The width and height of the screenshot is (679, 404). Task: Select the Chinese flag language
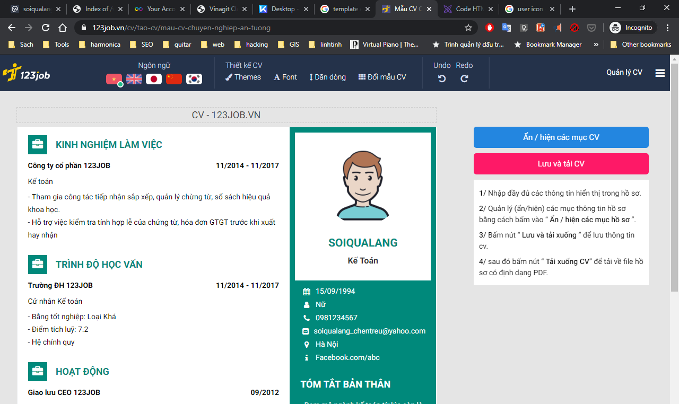(x=174, y=79)
